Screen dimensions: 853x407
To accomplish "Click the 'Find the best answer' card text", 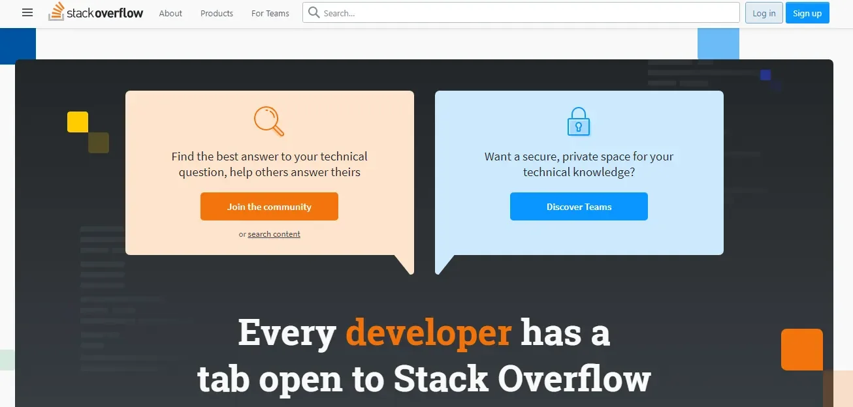I will (x=269, y=164).
